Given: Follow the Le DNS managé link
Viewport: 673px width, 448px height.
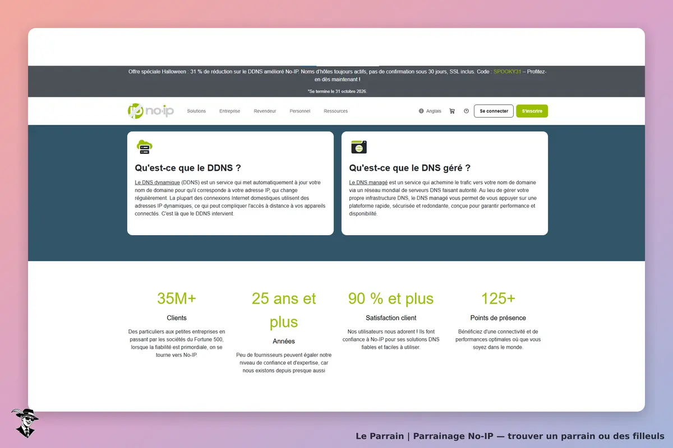Looking at the screenshot, I should coord(368,183).
